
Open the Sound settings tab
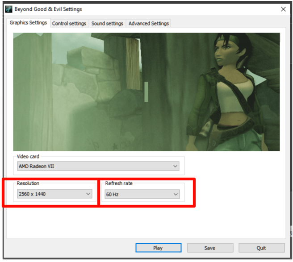tap(107, 24)
